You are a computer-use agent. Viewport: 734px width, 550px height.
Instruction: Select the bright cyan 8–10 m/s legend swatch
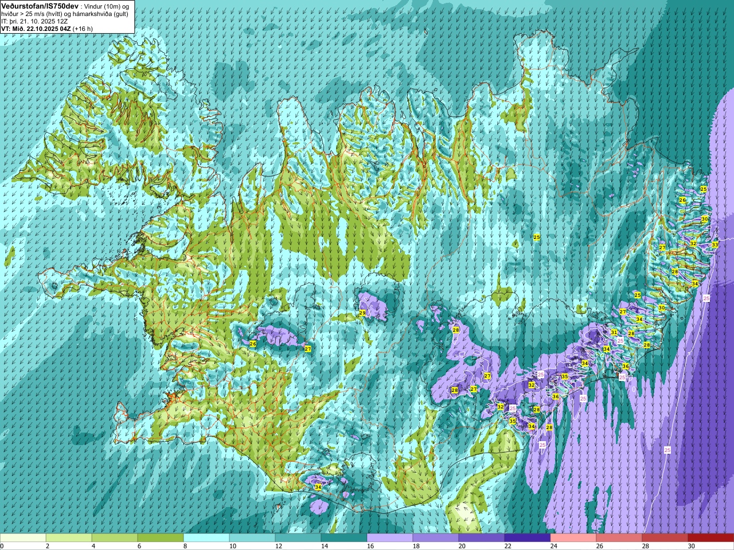[x=206, y=538]
